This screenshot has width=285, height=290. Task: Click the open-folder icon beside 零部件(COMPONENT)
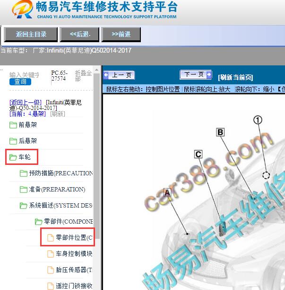pyautogui.click(x=39, y=222)
